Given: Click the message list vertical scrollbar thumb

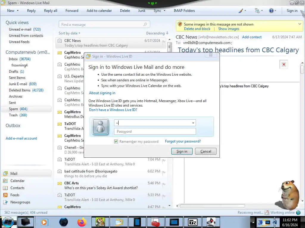Looking at the screenshot, I should tap(169, 47).
